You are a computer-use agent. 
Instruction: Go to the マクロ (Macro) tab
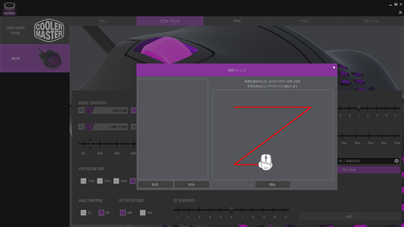pos(304,21)
